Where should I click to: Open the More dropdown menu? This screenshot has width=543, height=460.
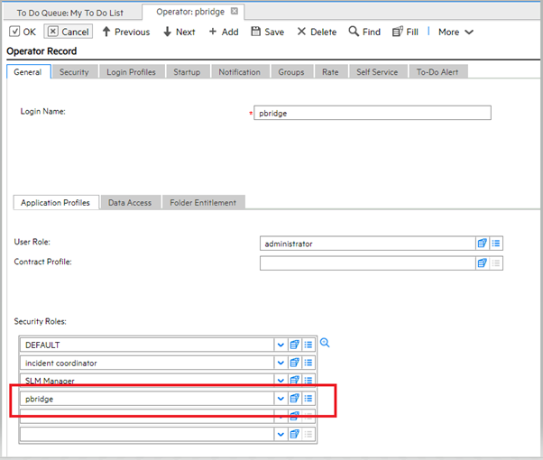pyautogui.click(x=456, y=32)
